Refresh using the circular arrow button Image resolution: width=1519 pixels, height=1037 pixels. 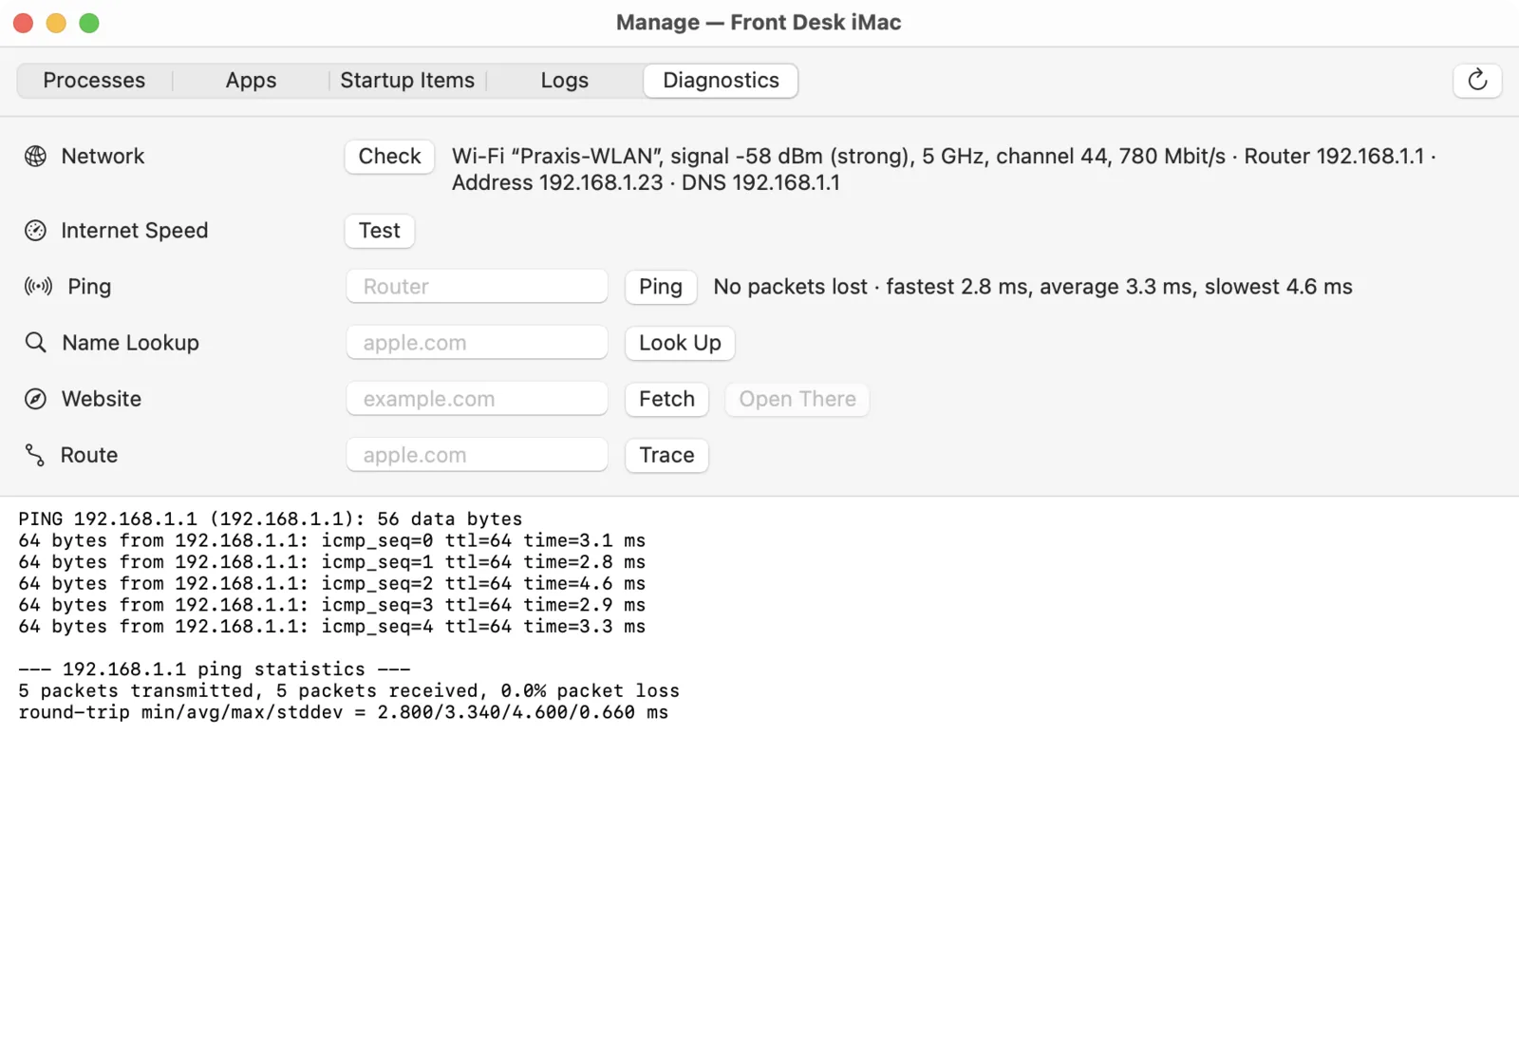(1477, 80)
